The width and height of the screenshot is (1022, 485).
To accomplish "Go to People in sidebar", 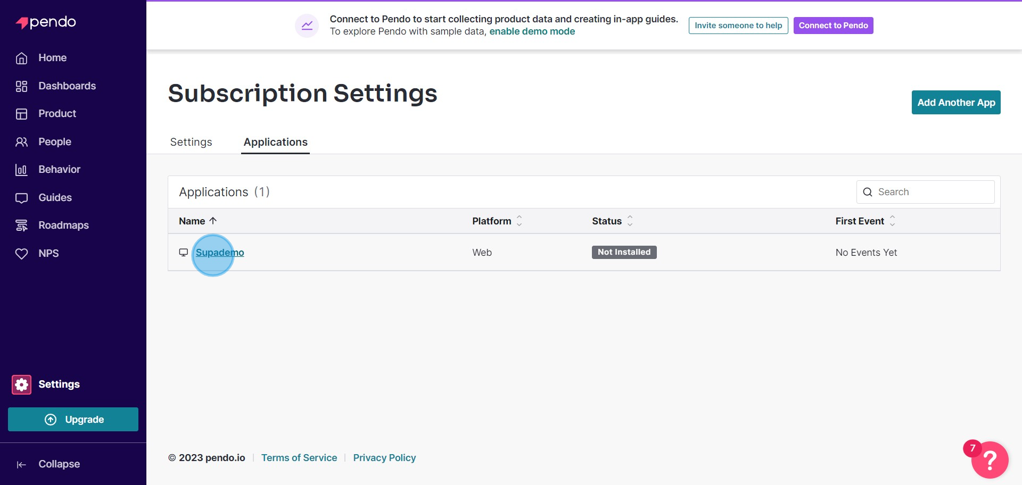I will 55,142.
